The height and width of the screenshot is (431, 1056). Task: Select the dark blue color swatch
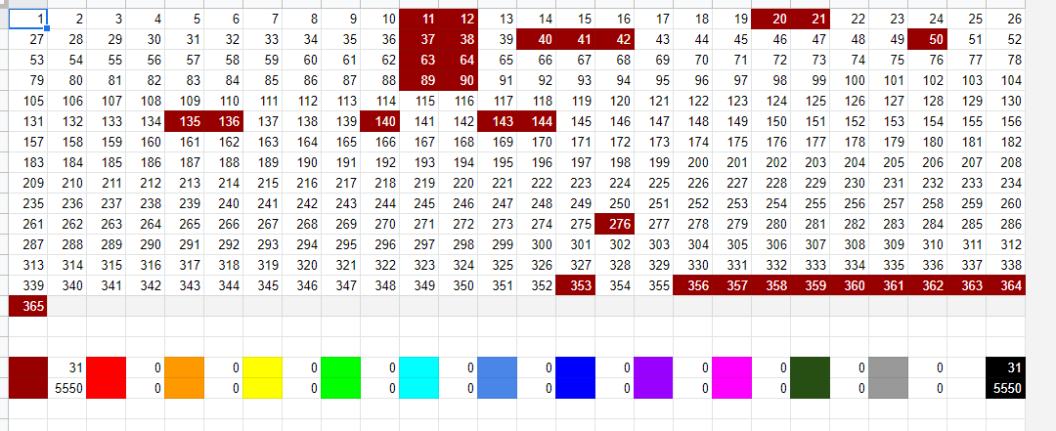(575, 378)
